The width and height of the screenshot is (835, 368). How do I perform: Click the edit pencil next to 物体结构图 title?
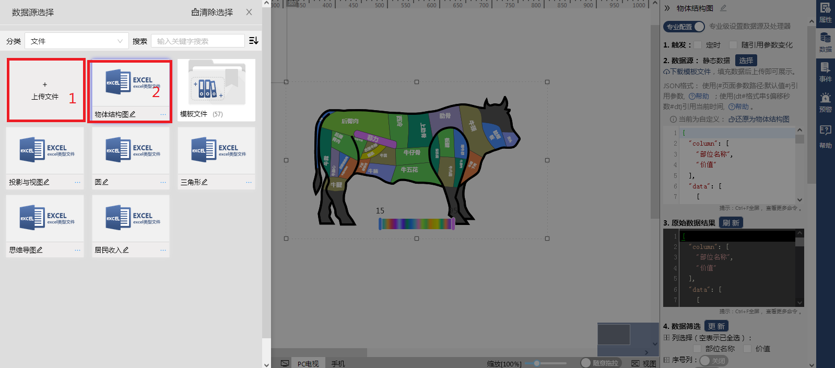click(x=723, y=8)
